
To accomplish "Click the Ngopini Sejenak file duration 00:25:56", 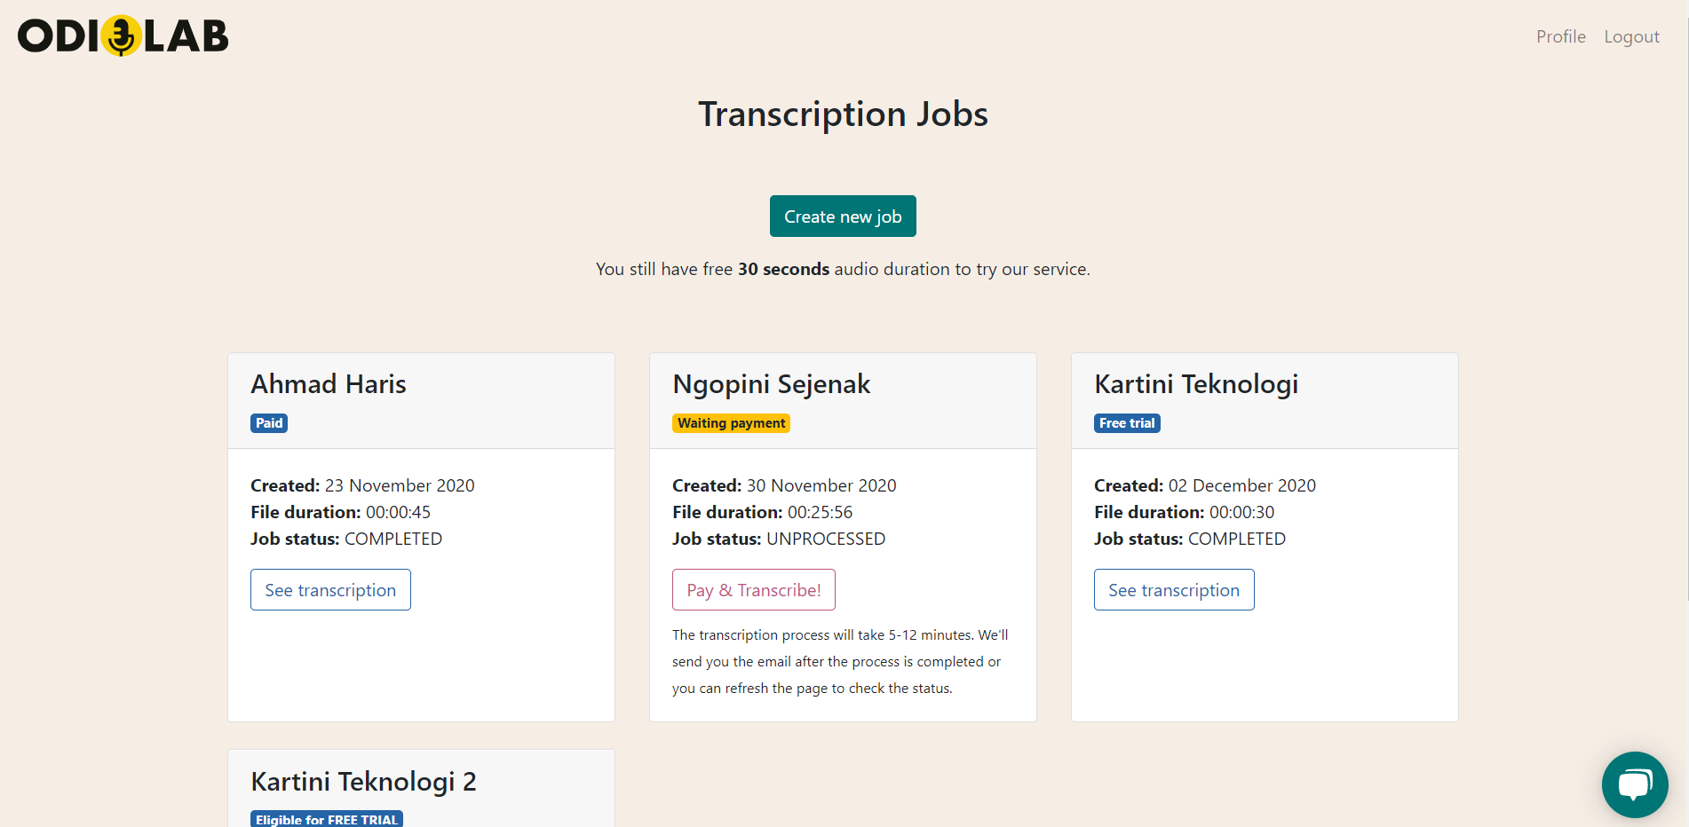I will pyautogui.click(x=819, y=512).
